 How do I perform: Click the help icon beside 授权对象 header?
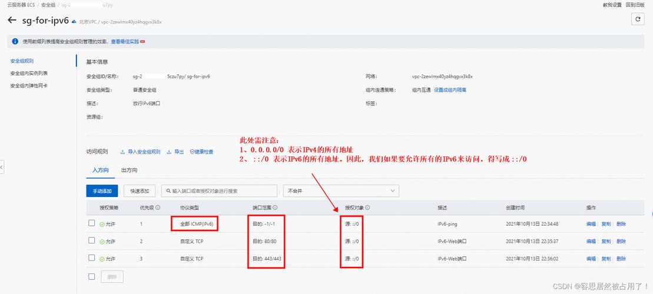point(368,208)
